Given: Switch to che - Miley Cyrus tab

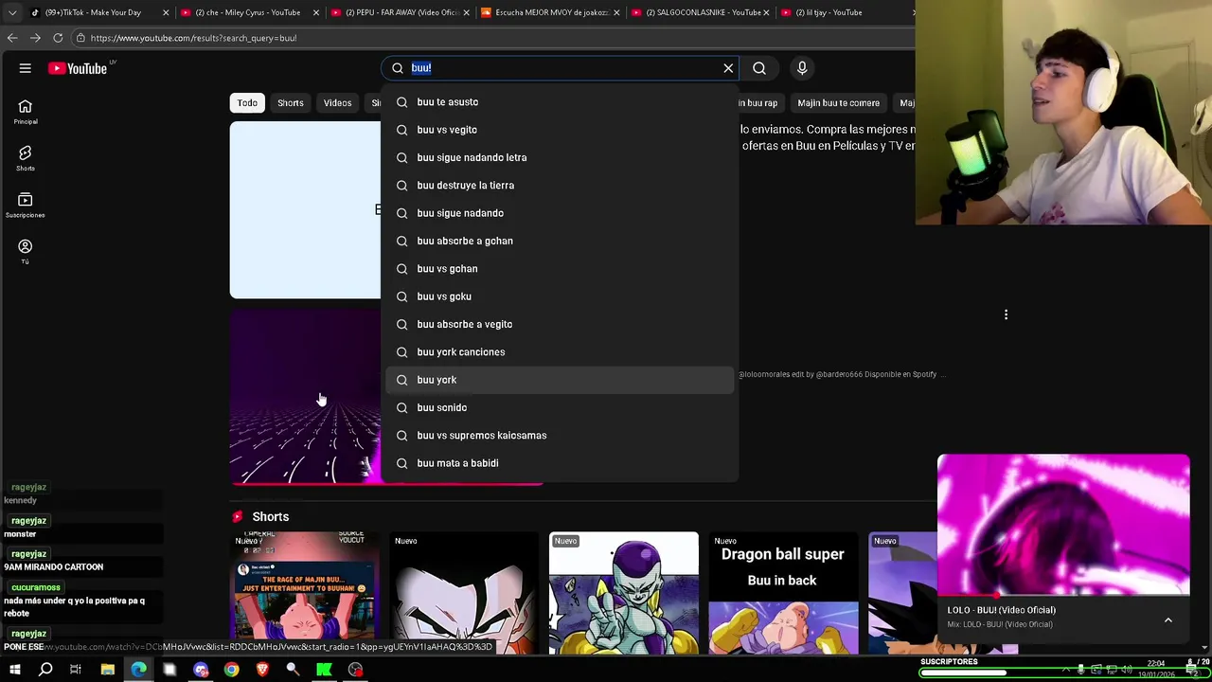Looking at the screenshot, I should (x=248, y=12).
